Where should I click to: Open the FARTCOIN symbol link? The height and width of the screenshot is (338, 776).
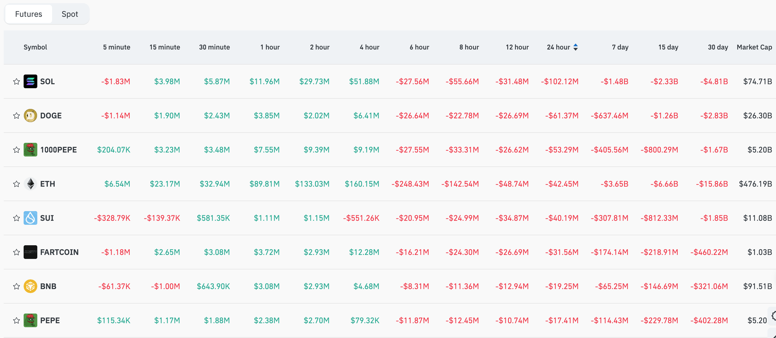click(x=59, y=252)
